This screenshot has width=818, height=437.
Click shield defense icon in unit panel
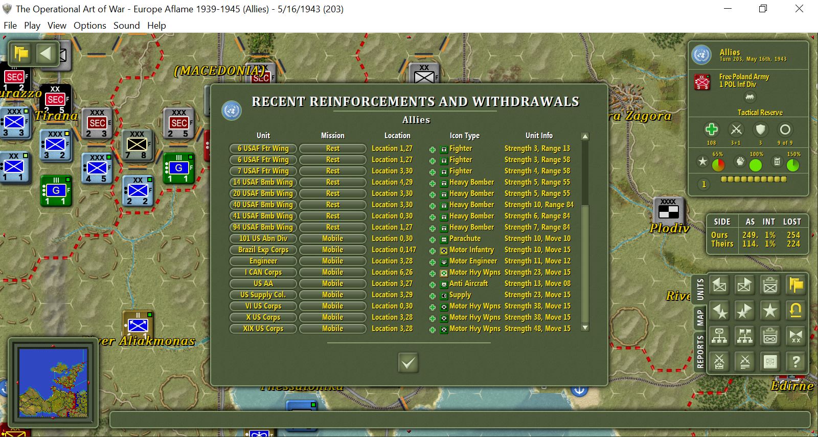click(x=760, y=129)
